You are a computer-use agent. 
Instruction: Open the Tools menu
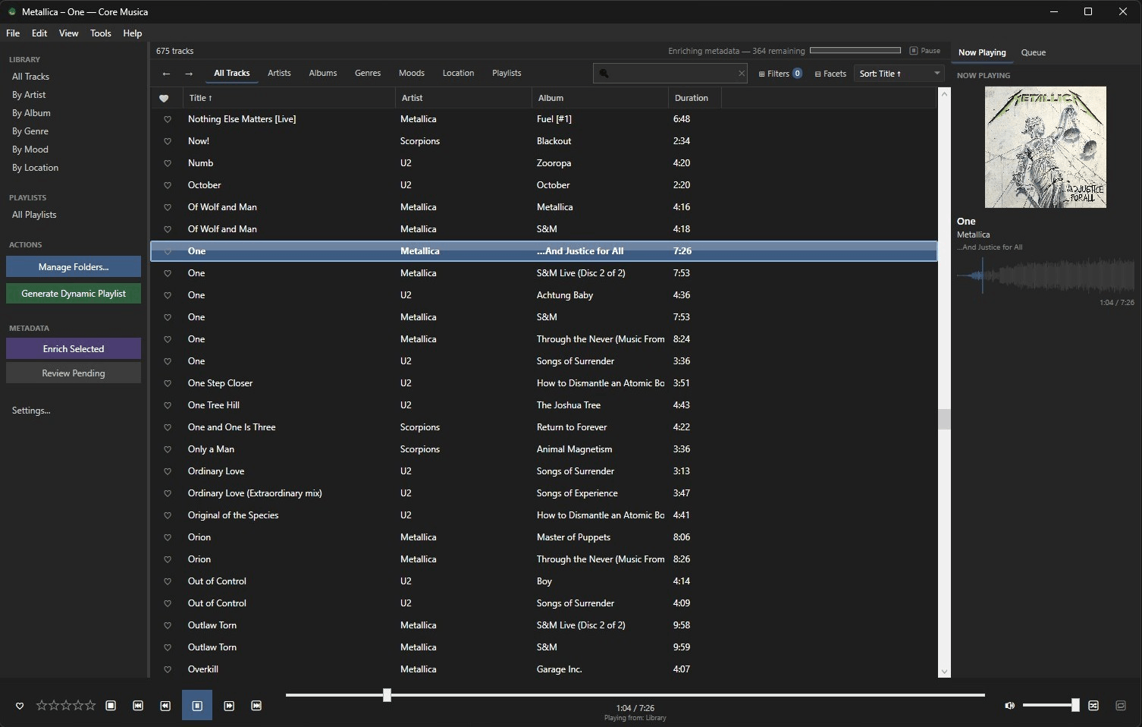pos(100,33)
